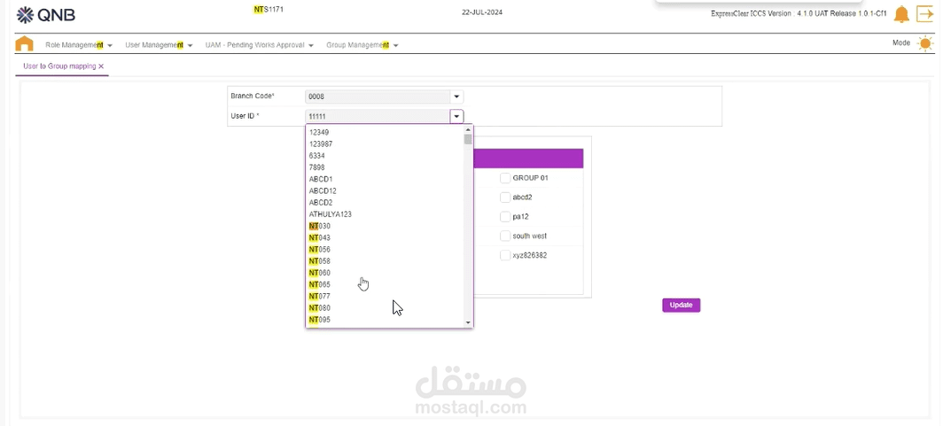Select user NT080 from the list

point(385,308)
